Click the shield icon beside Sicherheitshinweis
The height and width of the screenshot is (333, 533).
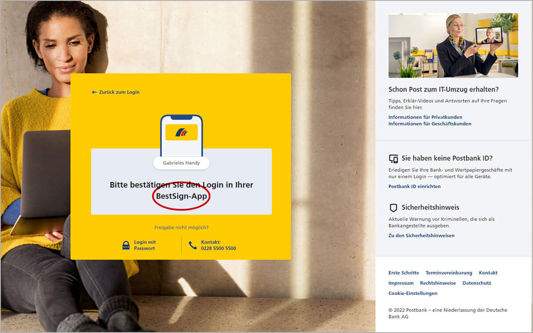coord(393,208)
